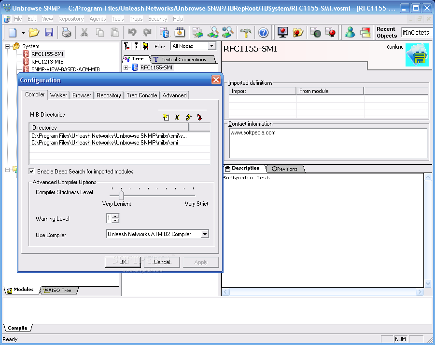
Task: Click the green user agent icon
Action: [350, 32]
